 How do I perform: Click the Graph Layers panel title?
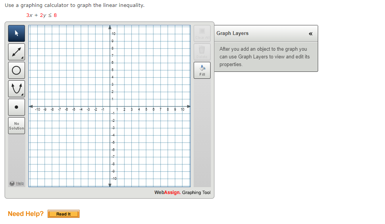[x=232, y=33]
